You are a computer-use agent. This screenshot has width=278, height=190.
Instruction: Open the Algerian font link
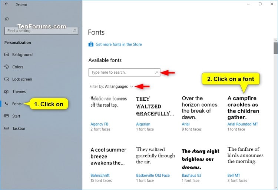coord(143,124)
